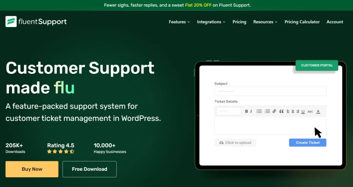353x187 pixels.
Task: Apply italic formatting in the editor
Action: click(251, 111)
